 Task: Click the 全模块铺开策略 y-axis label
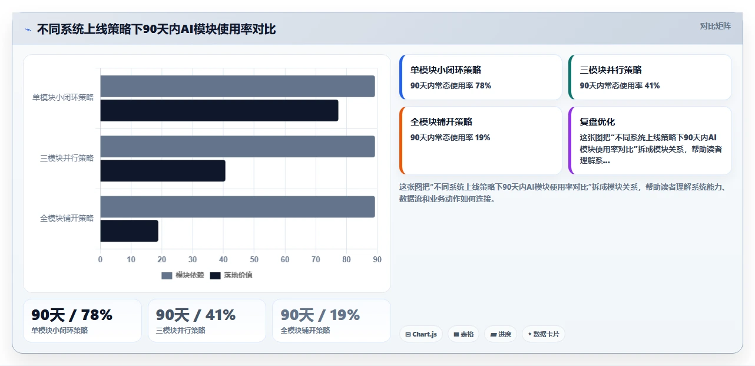pyautogui.click(x=67, y=218)
